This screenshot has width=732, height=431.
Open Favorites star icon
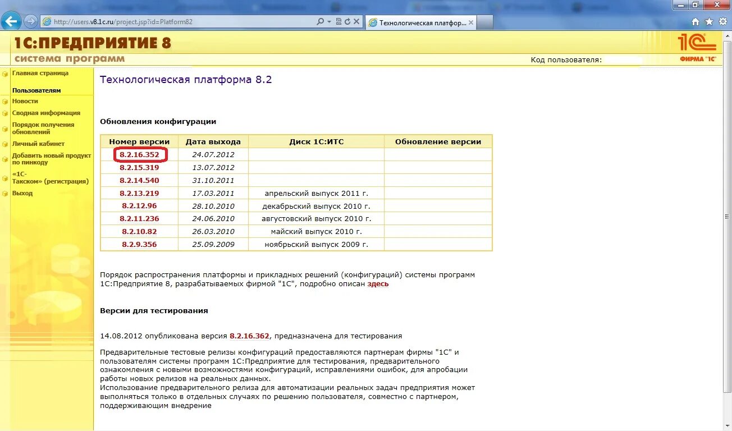point(709,22)
